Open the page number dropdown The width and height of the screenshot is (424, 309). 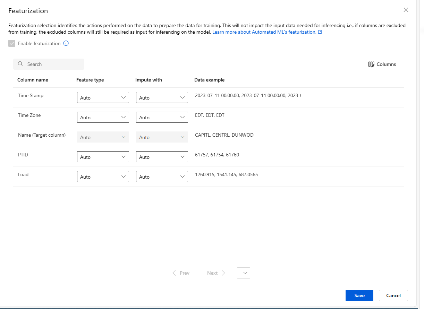[244, 273]
